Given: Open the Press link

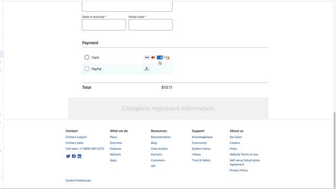Looking at the screenshot, I should coord(233,149).
